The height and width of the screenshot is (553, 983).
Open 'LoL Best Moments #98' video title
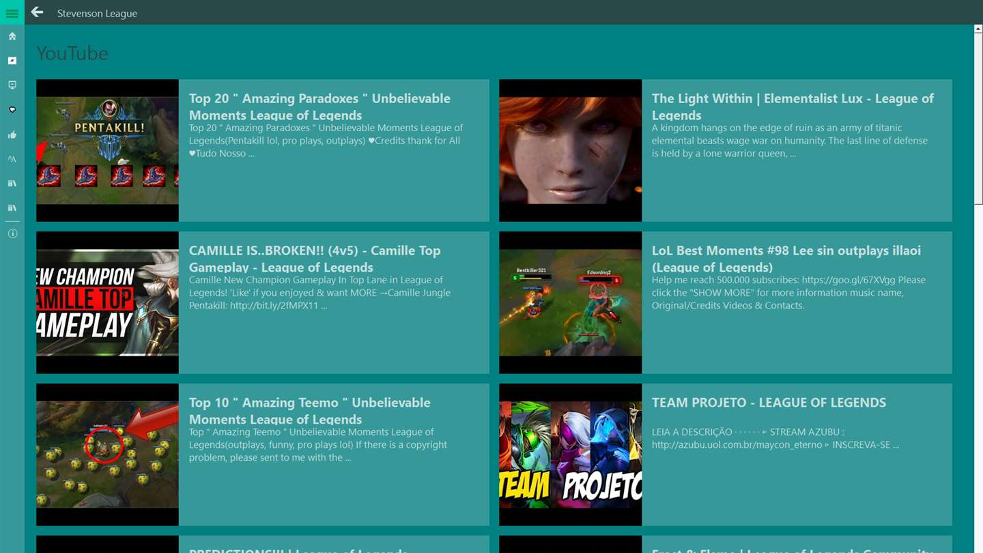(x=786, y=259)
